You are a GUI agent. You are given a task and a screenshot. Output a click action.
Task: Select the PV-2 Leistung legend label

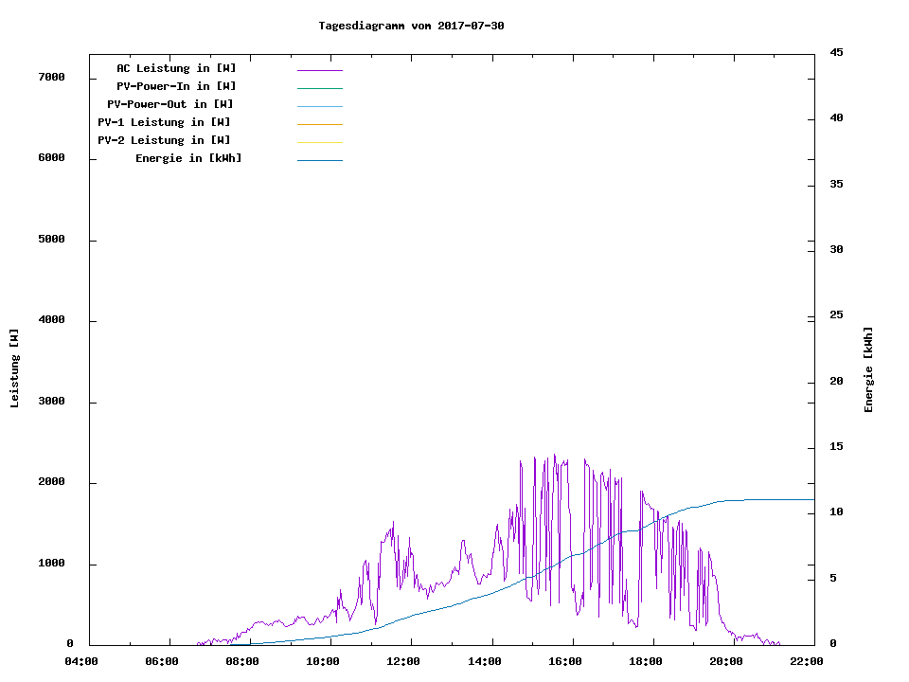pyautogui.click(x=164, y=140)
